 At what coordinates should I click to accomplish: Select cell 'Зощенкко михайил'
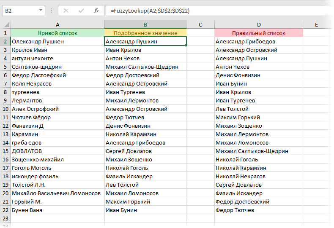(57, 159)
